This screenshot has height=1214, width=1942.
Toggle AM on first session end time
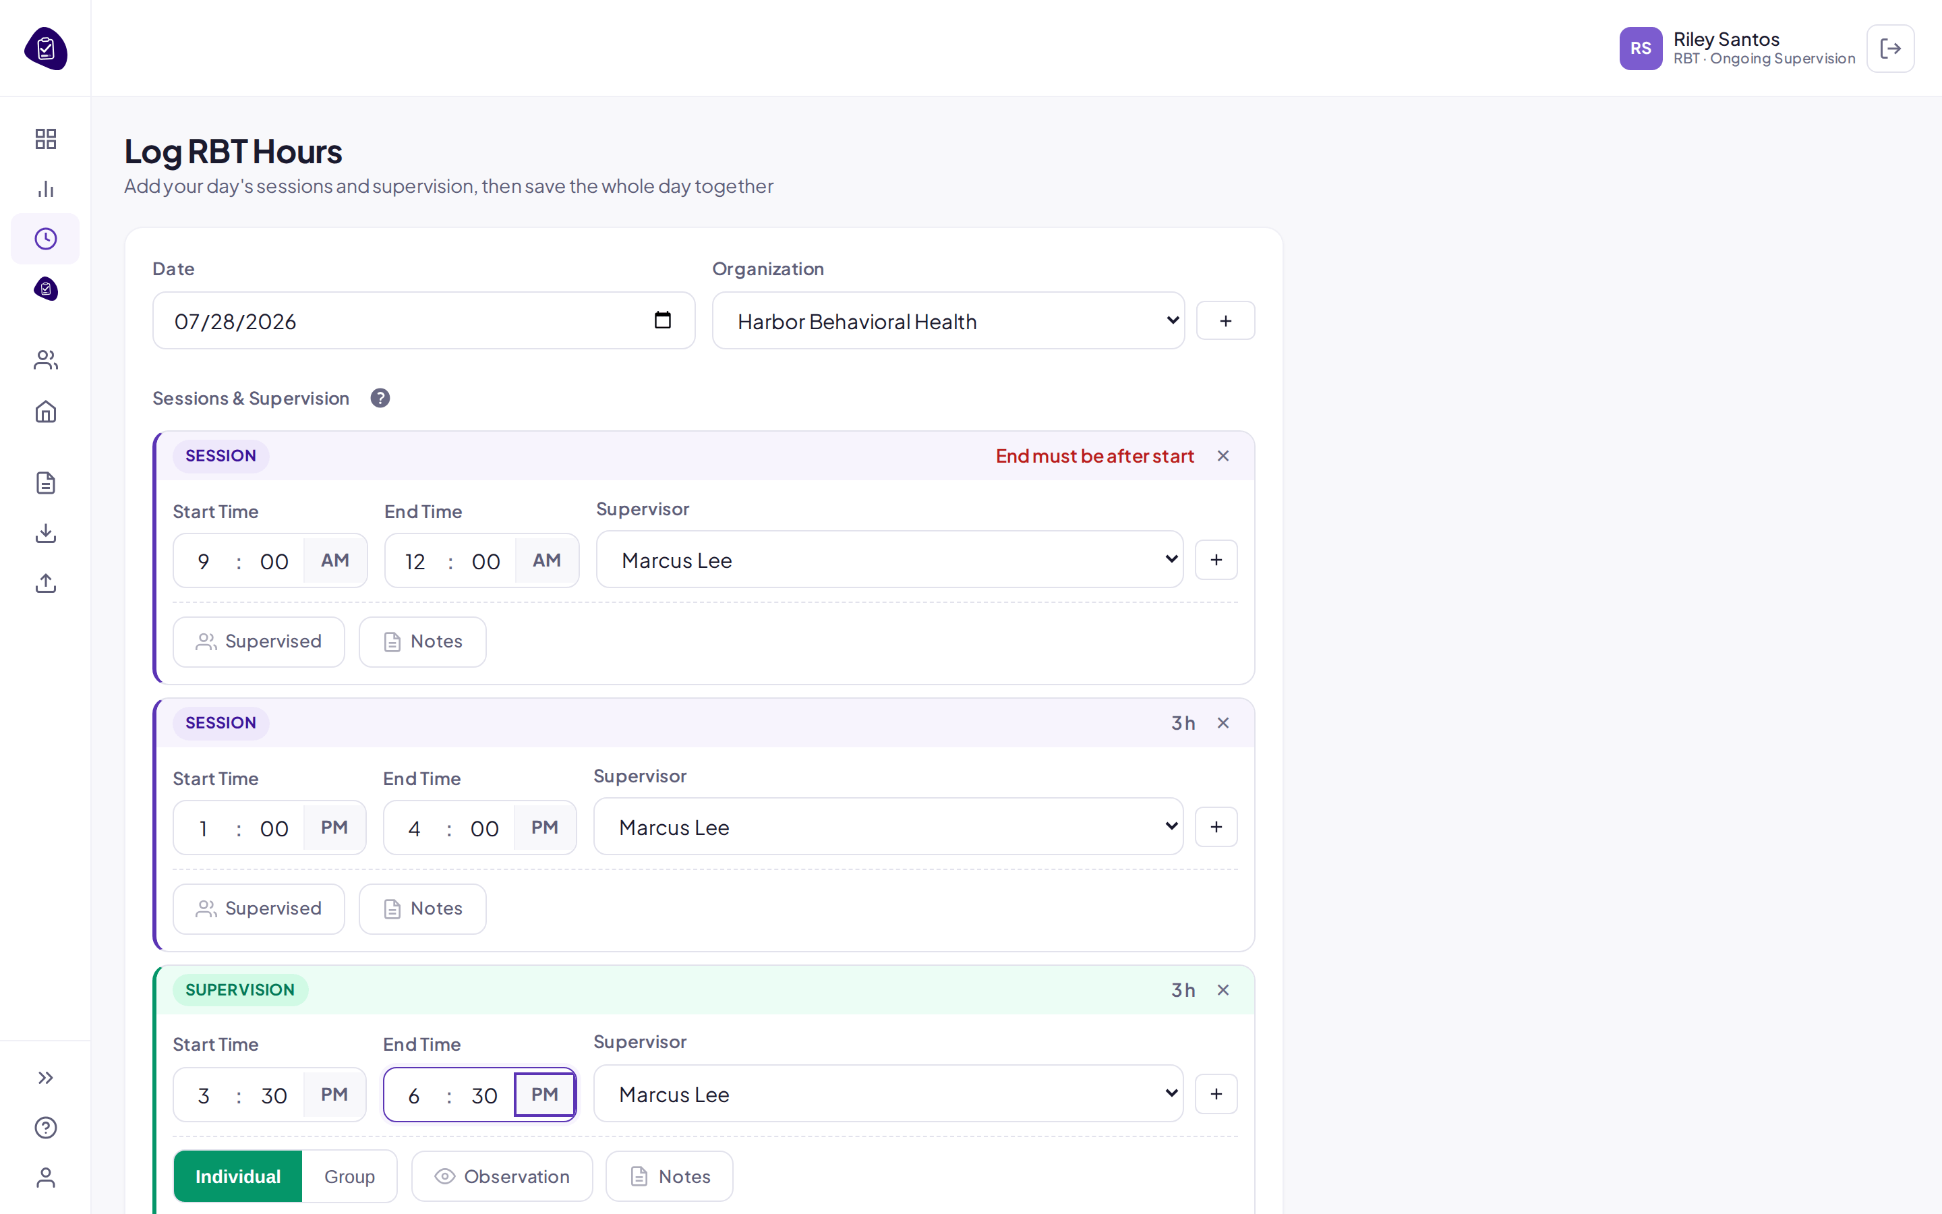(546, 560)
